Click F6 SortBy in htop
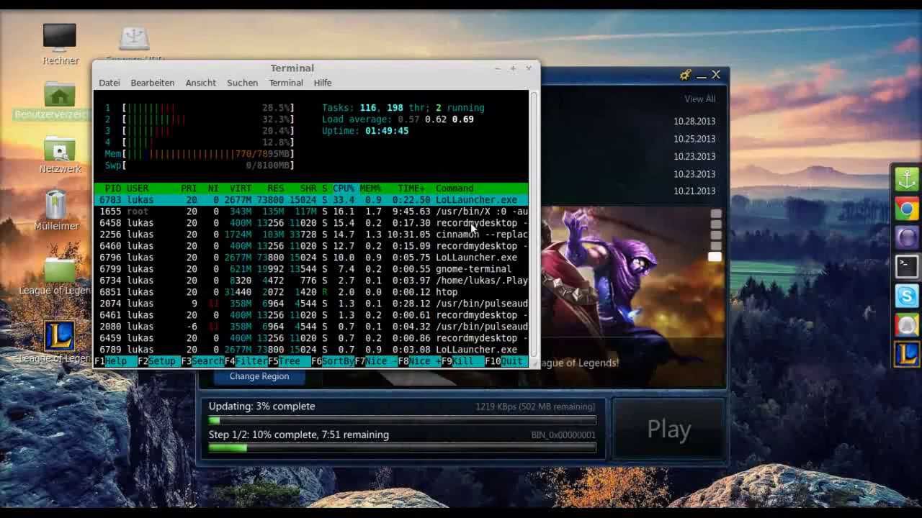The image size is (922, 518). [x=332, y=361]
